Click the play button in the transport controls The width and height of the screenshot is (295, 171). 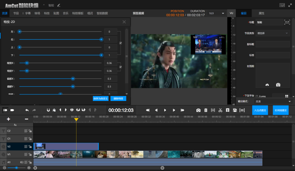coord(165,110)
